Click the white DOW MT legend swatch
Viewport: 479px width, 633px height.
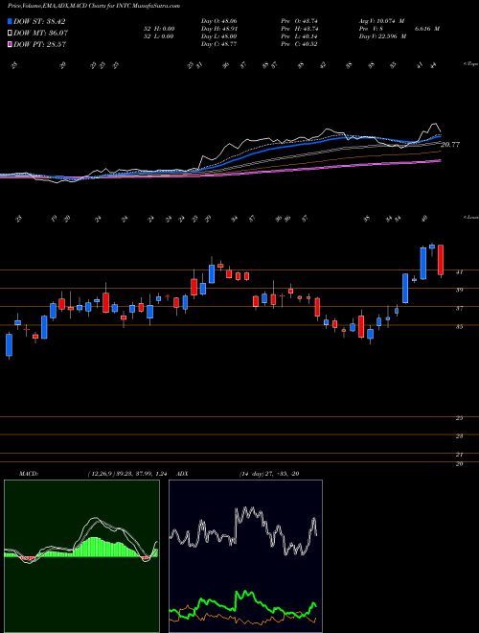(10, 34)
